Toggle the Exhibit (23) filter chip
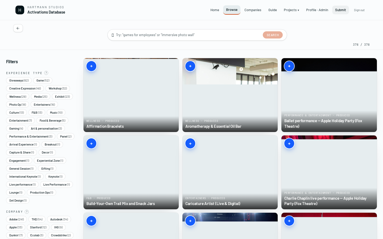Screen dimensions: 383x239 pos(63,97)
